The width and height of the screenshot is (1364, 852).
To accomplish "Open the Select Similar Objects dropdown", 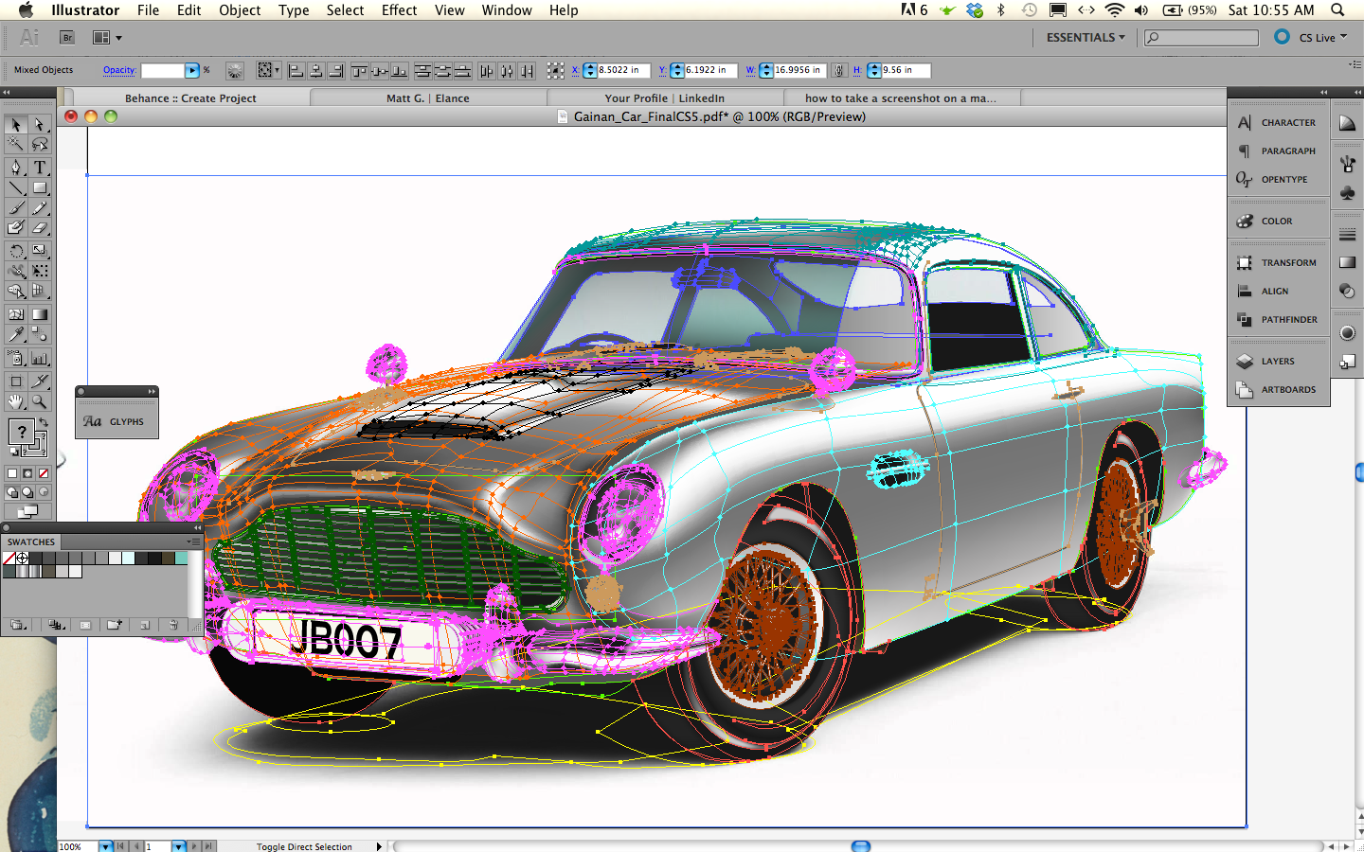I will tap(269, 70).
